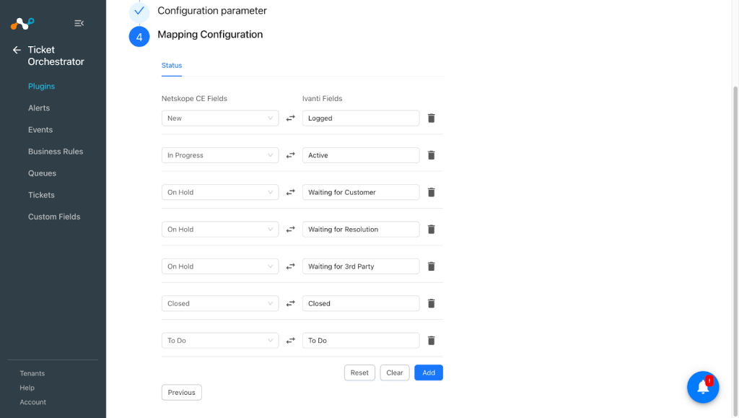Delete the Closed mapping row
The width and height of the screenshot is (739, 418).
pyautogui.click(x=431, y=303)
